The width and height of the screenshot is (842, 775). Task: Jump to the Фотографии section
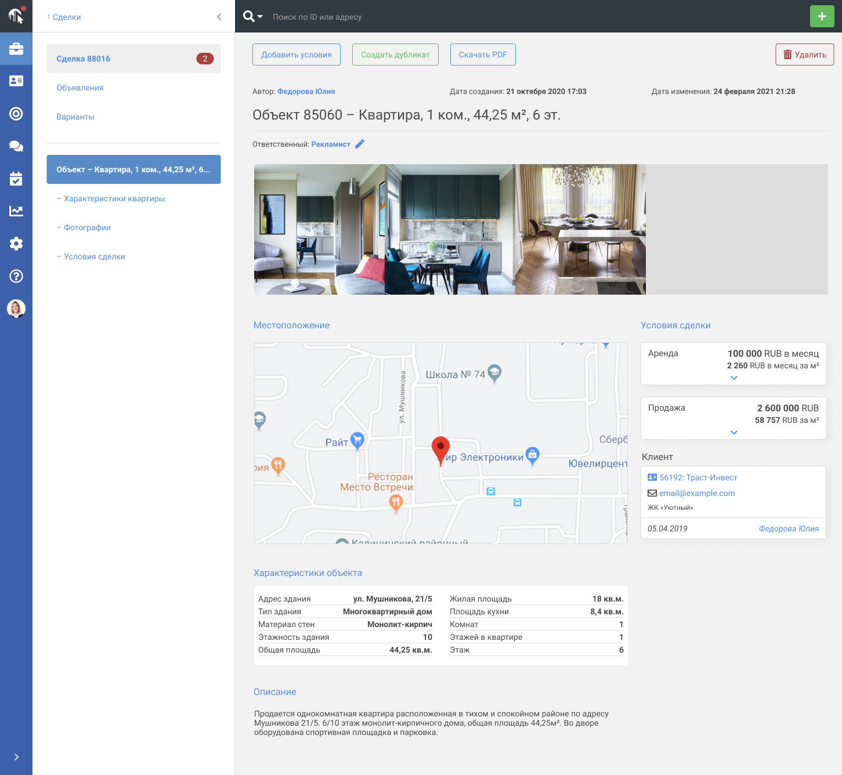84,227
